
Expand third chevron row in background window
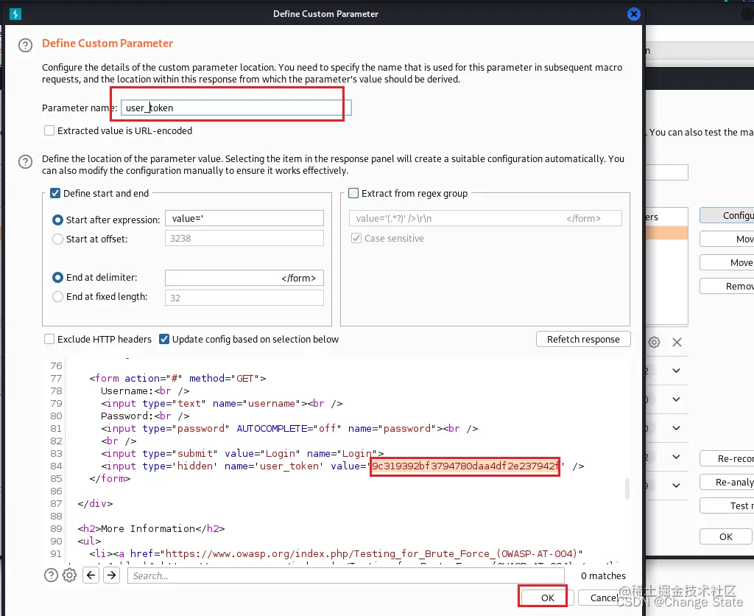(x=676, y=428)
